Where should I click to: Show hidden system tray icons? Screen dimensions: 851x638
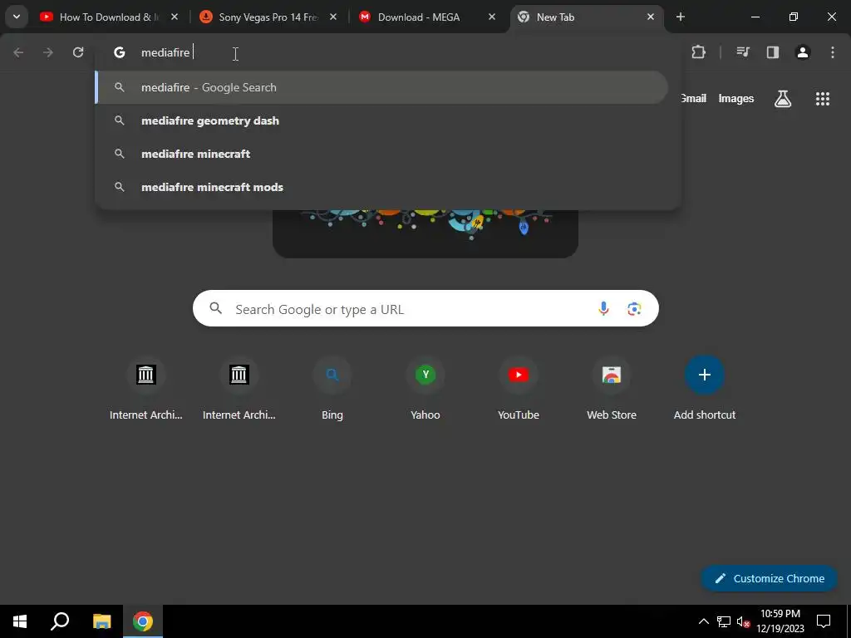click(x=703, y=621)
